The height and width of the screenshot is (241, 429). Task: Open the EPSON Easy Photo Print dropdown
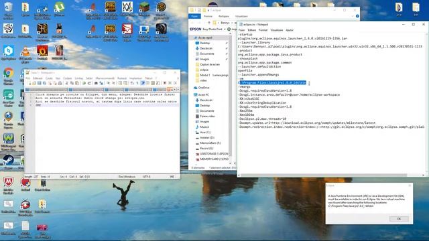(x=225, y=29)
